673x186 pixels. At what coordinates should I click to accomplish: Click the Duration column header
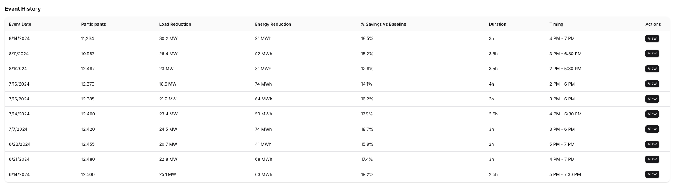pyautogui.click(x=497, y=24)
